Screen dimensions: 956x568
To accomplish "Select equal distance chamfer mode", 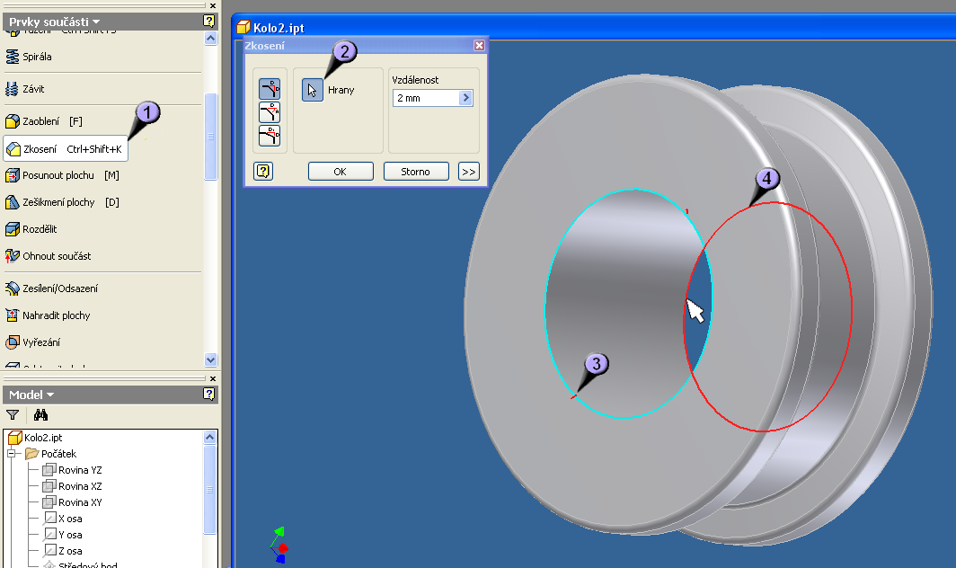I will (270, 89).
